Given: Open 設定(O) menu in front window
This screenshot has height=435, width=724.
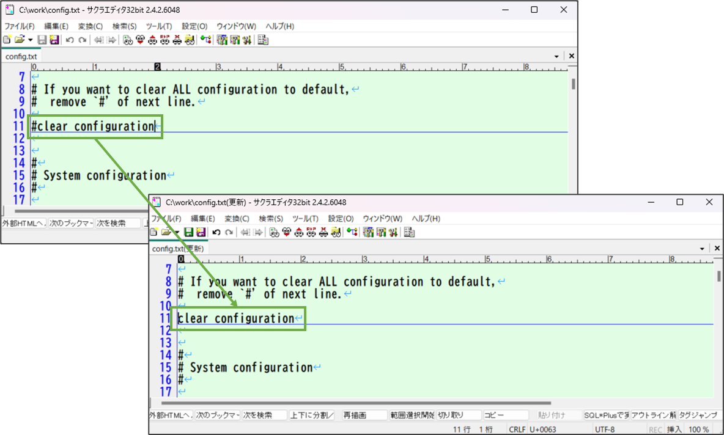Looking at the screenshot, I should (341, 219).
